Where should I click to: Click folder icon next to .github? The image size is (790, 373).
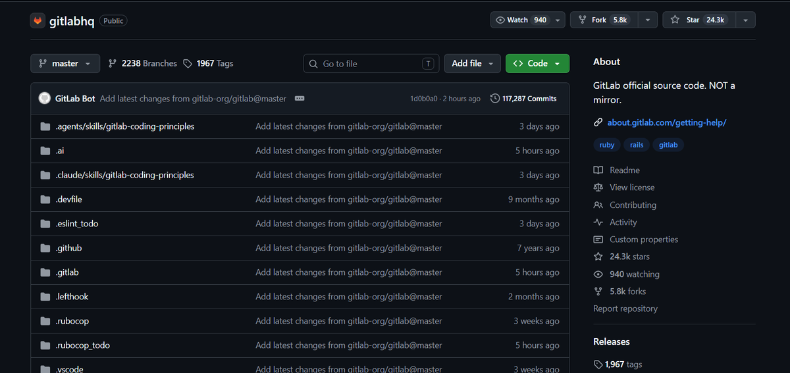[45, 248]
